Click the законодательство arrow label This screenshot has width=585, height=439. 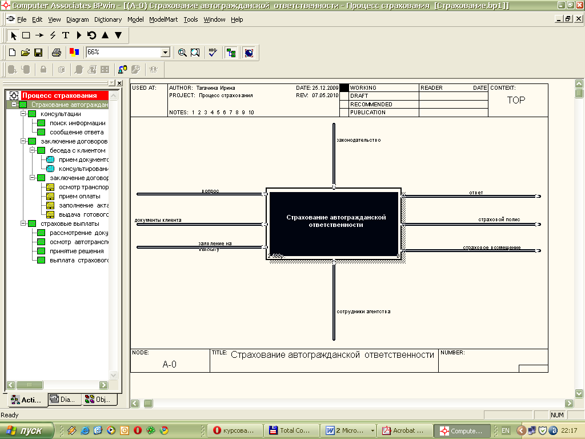click(x=359, y=140)
